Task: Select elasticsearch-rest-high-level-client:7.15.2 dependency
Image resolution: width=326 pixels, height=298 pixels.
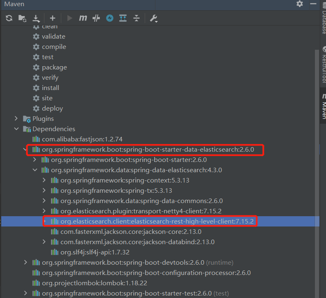Action: click(157, 222)
